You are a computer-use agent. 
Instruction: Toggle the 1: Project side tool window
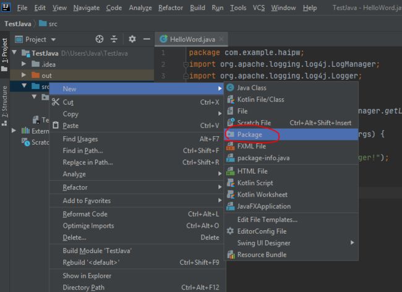pyautogui.click(x=4, y=54)
